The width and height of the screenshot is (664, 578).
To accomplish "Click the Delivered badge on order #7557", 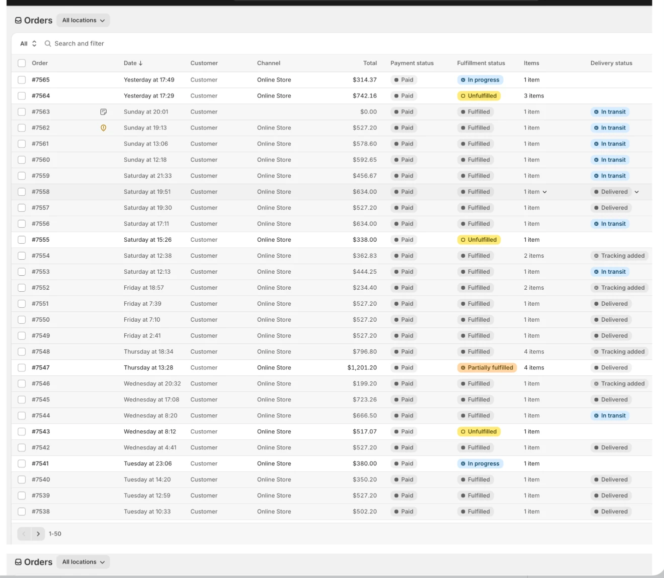I will coord(611,208).
